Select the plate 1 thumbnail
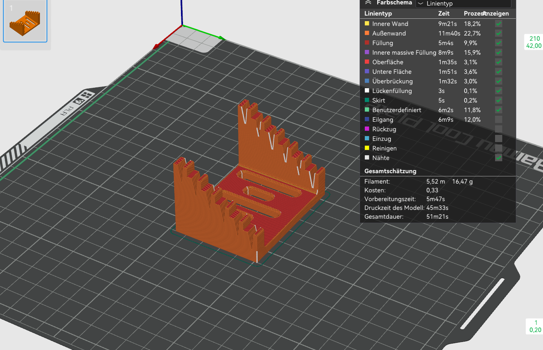The height and width of the screenshot is (350, 543). coord(25,21)
